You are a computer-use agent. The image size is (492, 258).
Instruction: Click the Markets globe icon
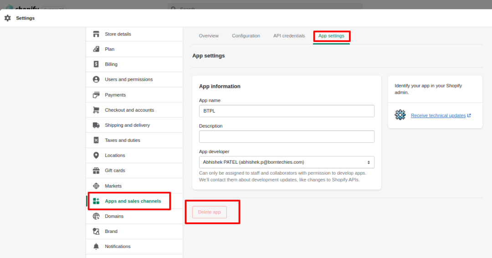96,186
